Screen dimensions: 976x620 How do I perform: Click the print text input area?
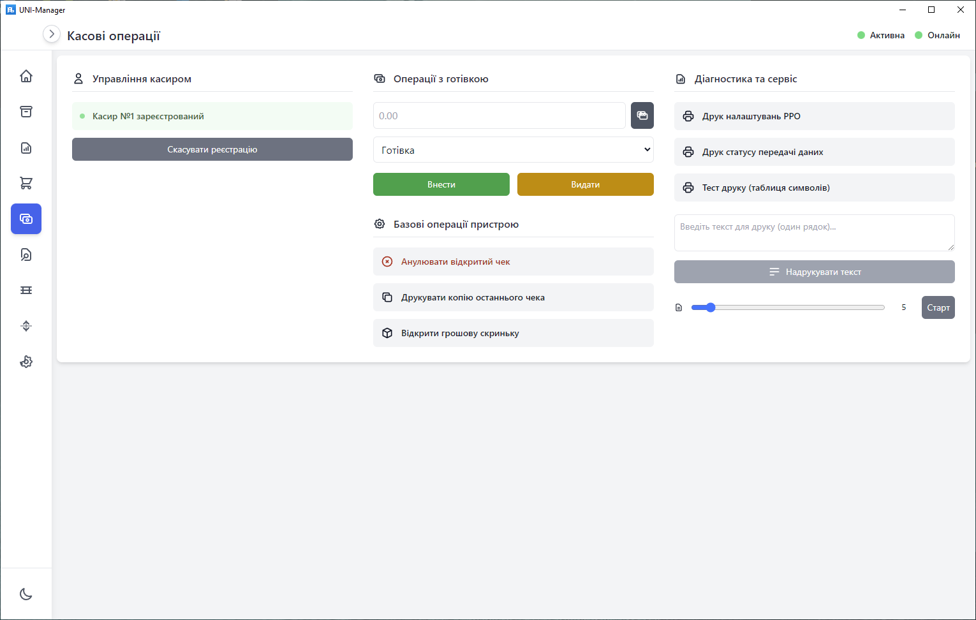pyautogui.click(x=815, y=233)
